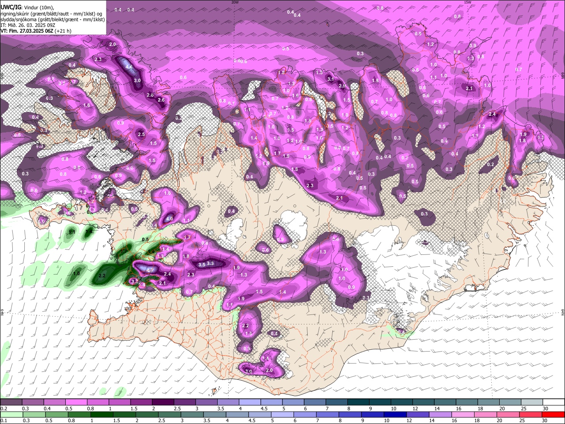Click the dark teal swatch at 8 on the snow scale

pos(358,402)
